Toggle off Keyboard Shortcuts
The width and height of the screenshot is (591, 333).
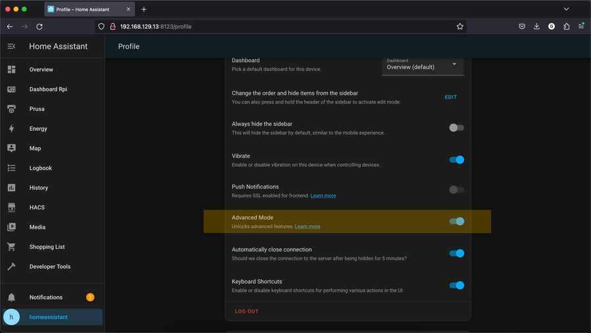click(456, 285)
